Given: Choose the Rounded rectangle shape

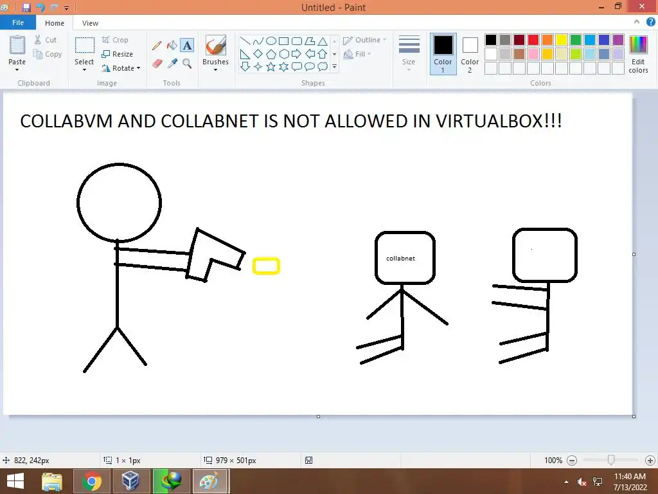Looking at the screenshot, I should 297,41.
